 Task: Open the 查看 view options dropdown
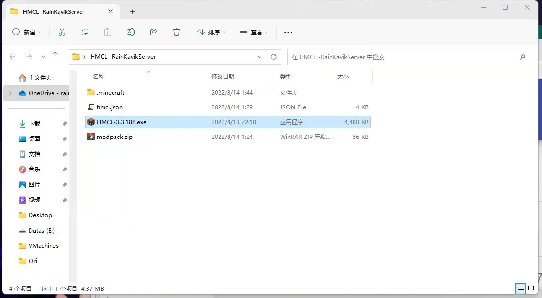click(x=254, y=32)
